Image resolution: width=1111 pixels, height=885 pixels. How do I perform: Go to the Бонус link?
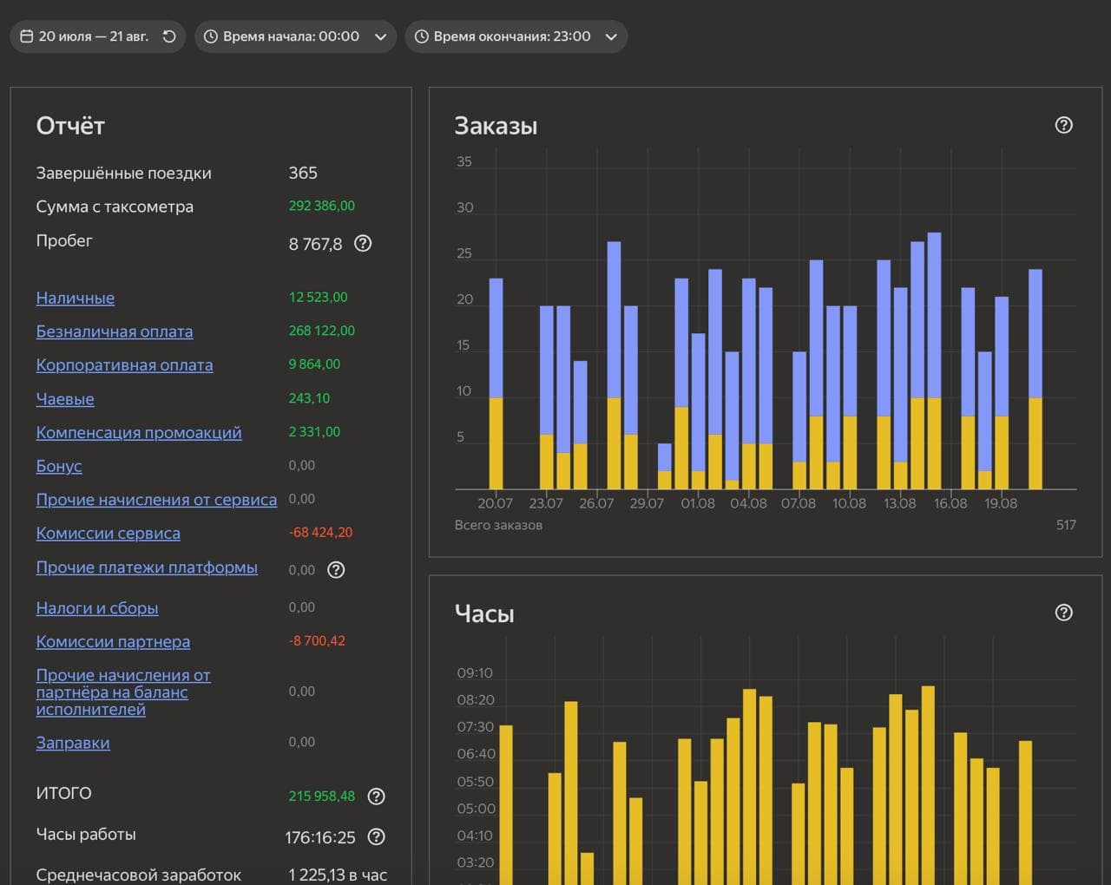(59, 466)
